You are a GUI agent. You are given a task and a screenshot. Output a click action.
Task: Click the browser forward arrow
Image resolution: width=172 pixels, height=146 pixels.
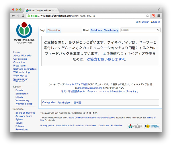pyautogui.click(x=18, y=16)
